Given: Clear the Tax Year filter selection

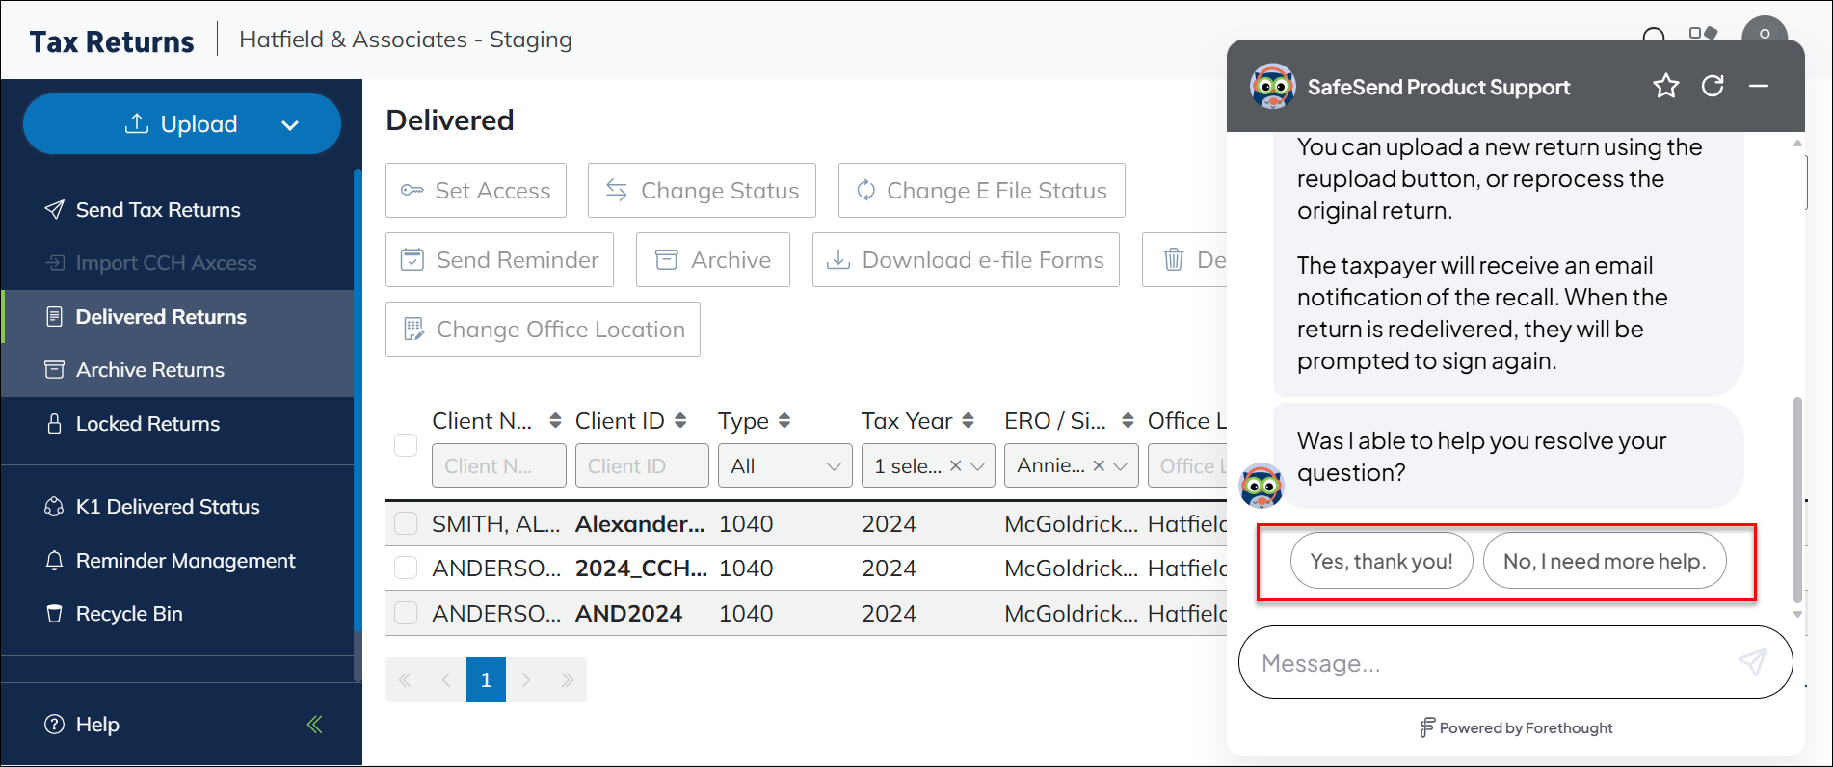Looking at the screenshot, I should coord(956,466).
